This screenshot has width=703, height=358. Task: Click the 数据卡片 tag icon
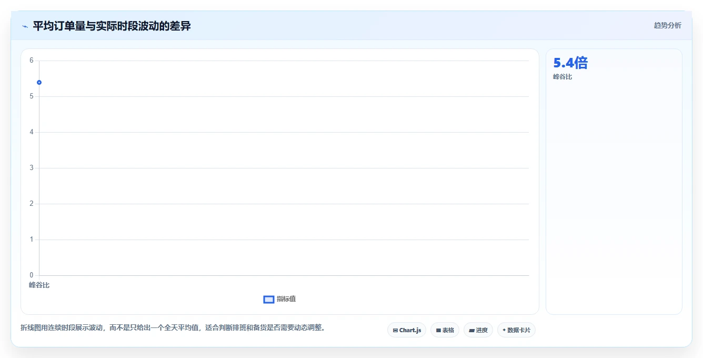click(x=504, y=330)
